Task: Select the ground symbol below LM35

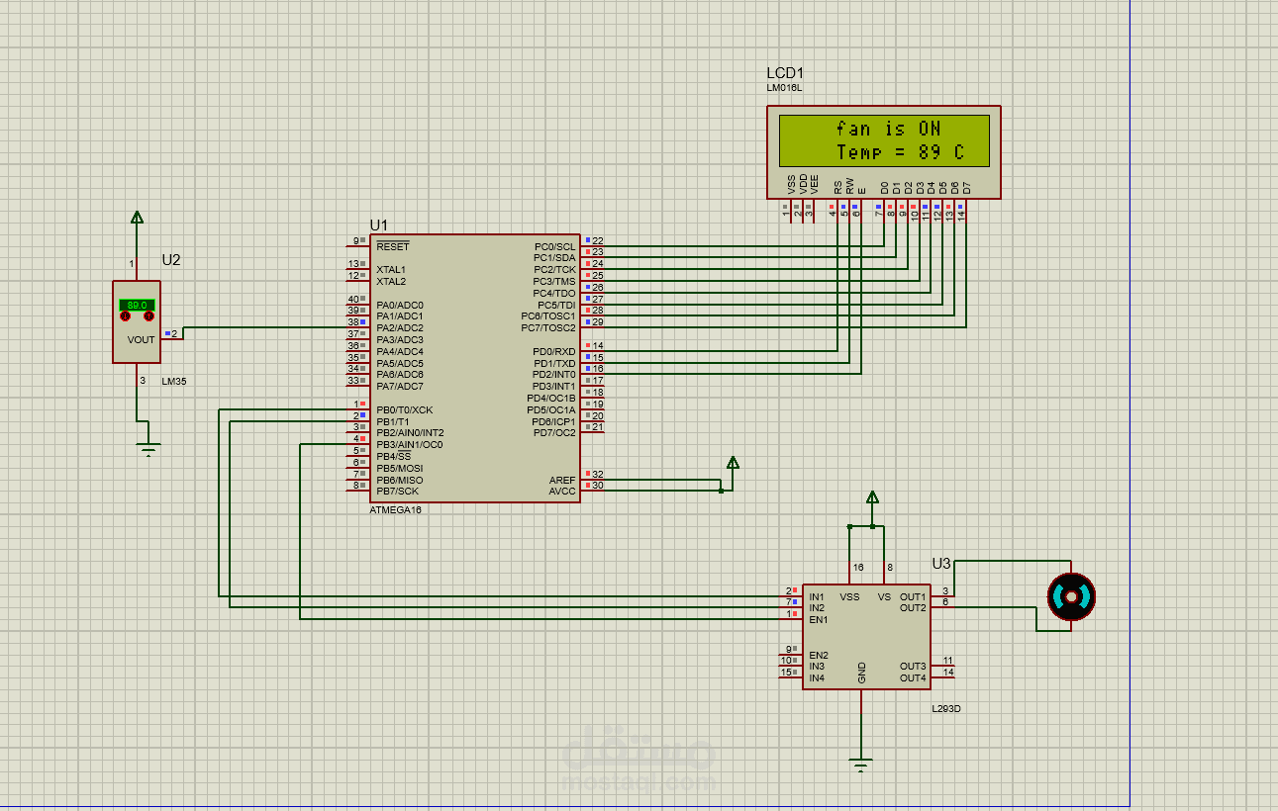Action: tap(148, 451)
